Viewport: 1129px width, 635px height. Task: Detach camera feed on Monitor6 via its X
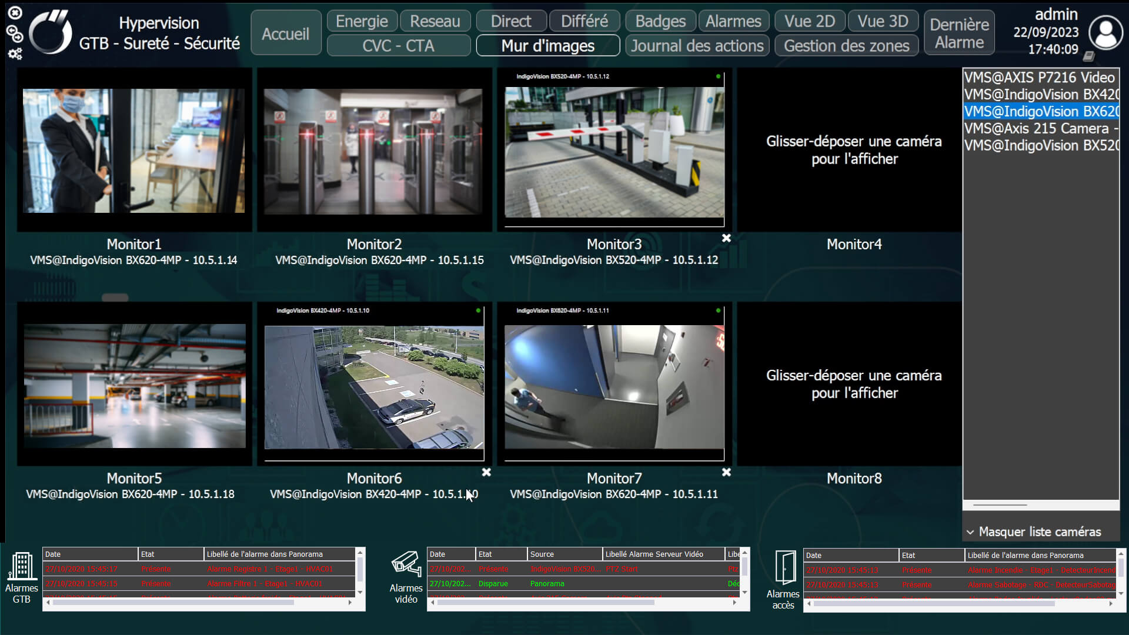point(486,473)
